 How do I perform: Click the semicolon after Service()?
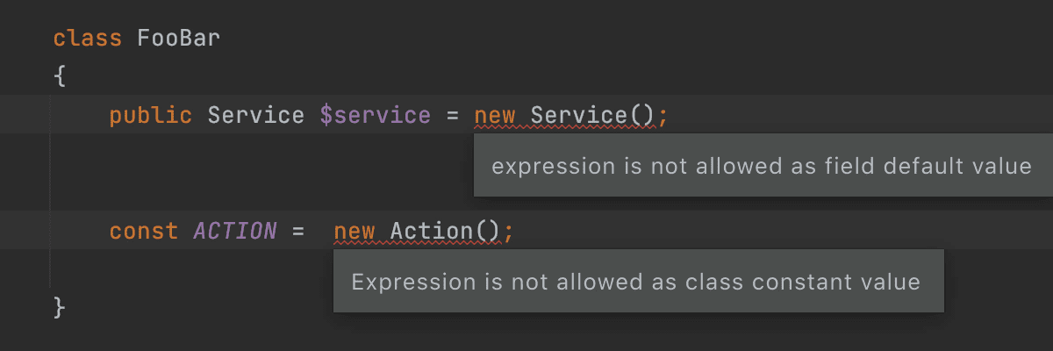click(663, 117)
